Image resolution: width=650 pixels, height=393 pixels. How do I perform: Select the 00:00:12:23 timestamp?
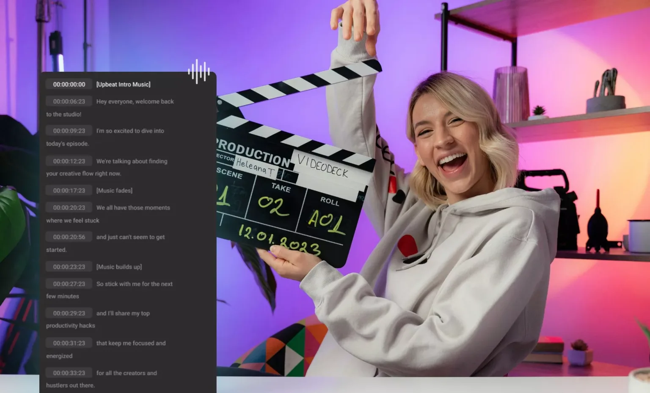[69, 161]
